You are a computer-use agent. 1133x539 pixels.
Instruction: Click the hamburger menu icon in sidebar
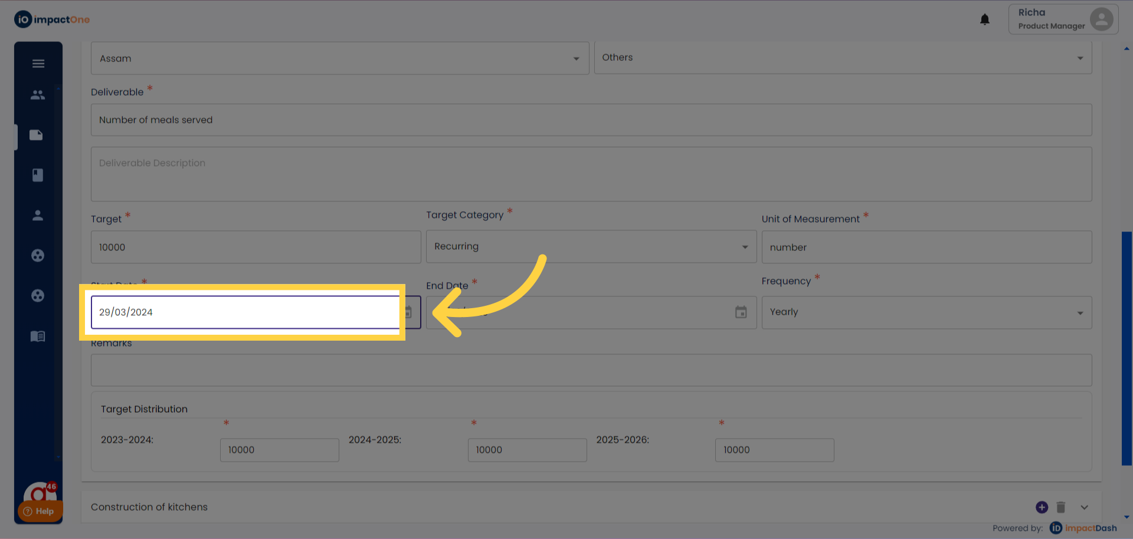click(38, 64)
